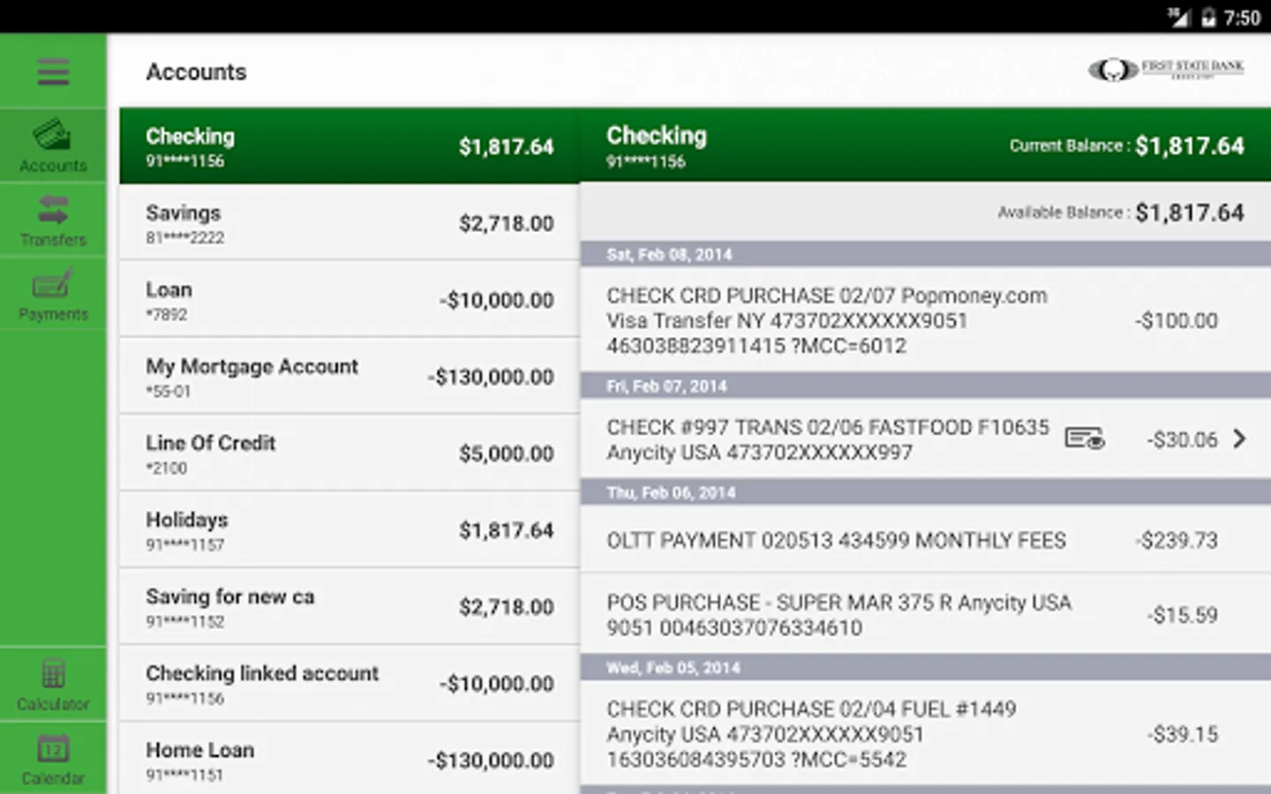
Task: Click the First State Bank logo
Action: pos(1165,70)
